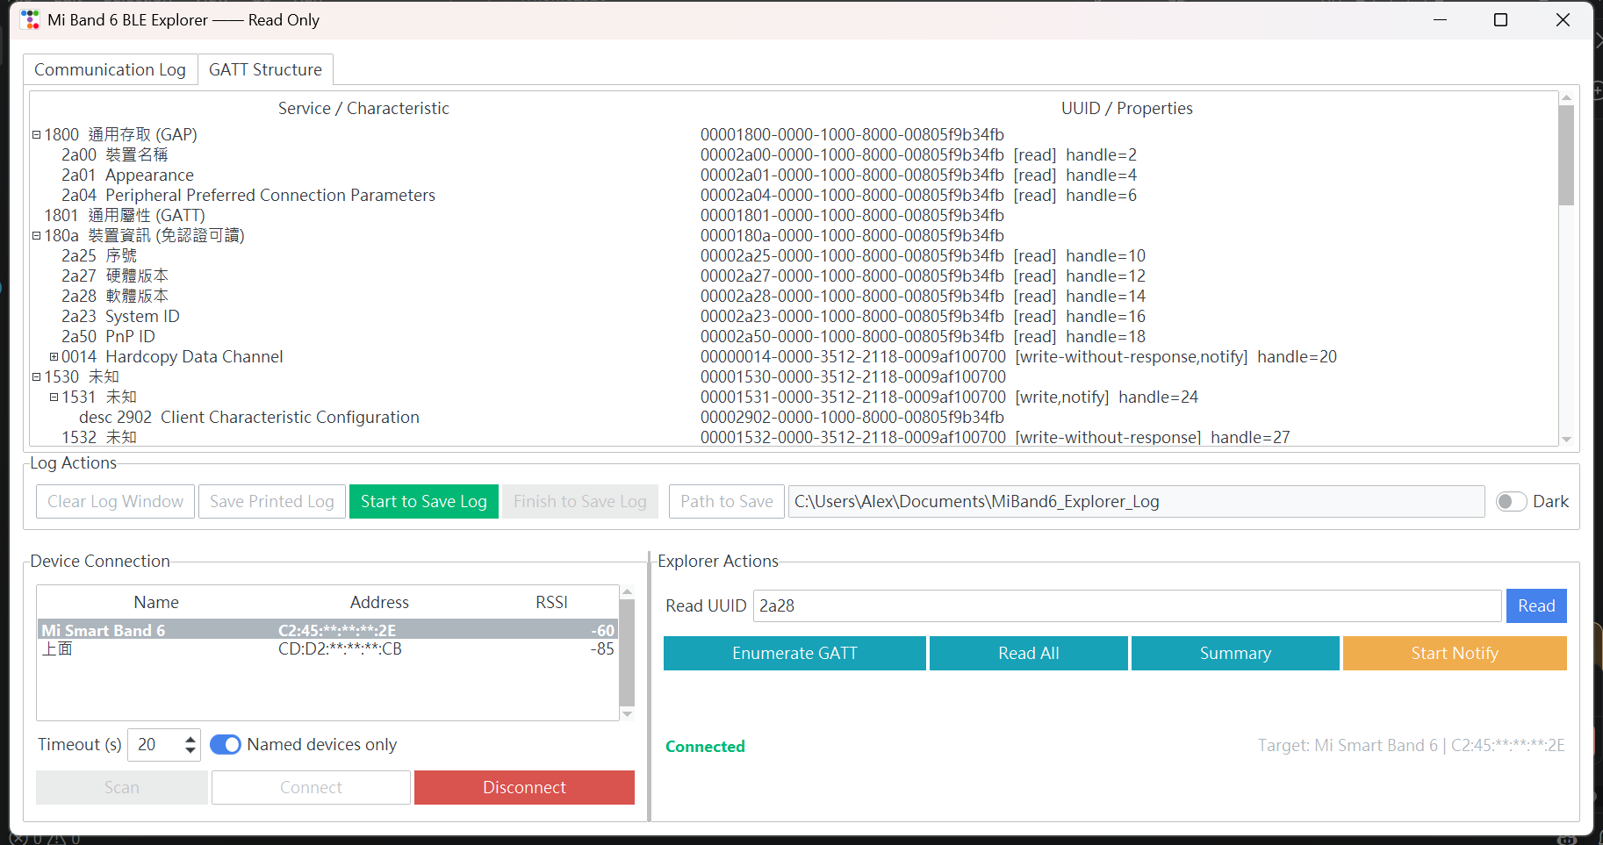Show the Summary

click(1235, 653)
